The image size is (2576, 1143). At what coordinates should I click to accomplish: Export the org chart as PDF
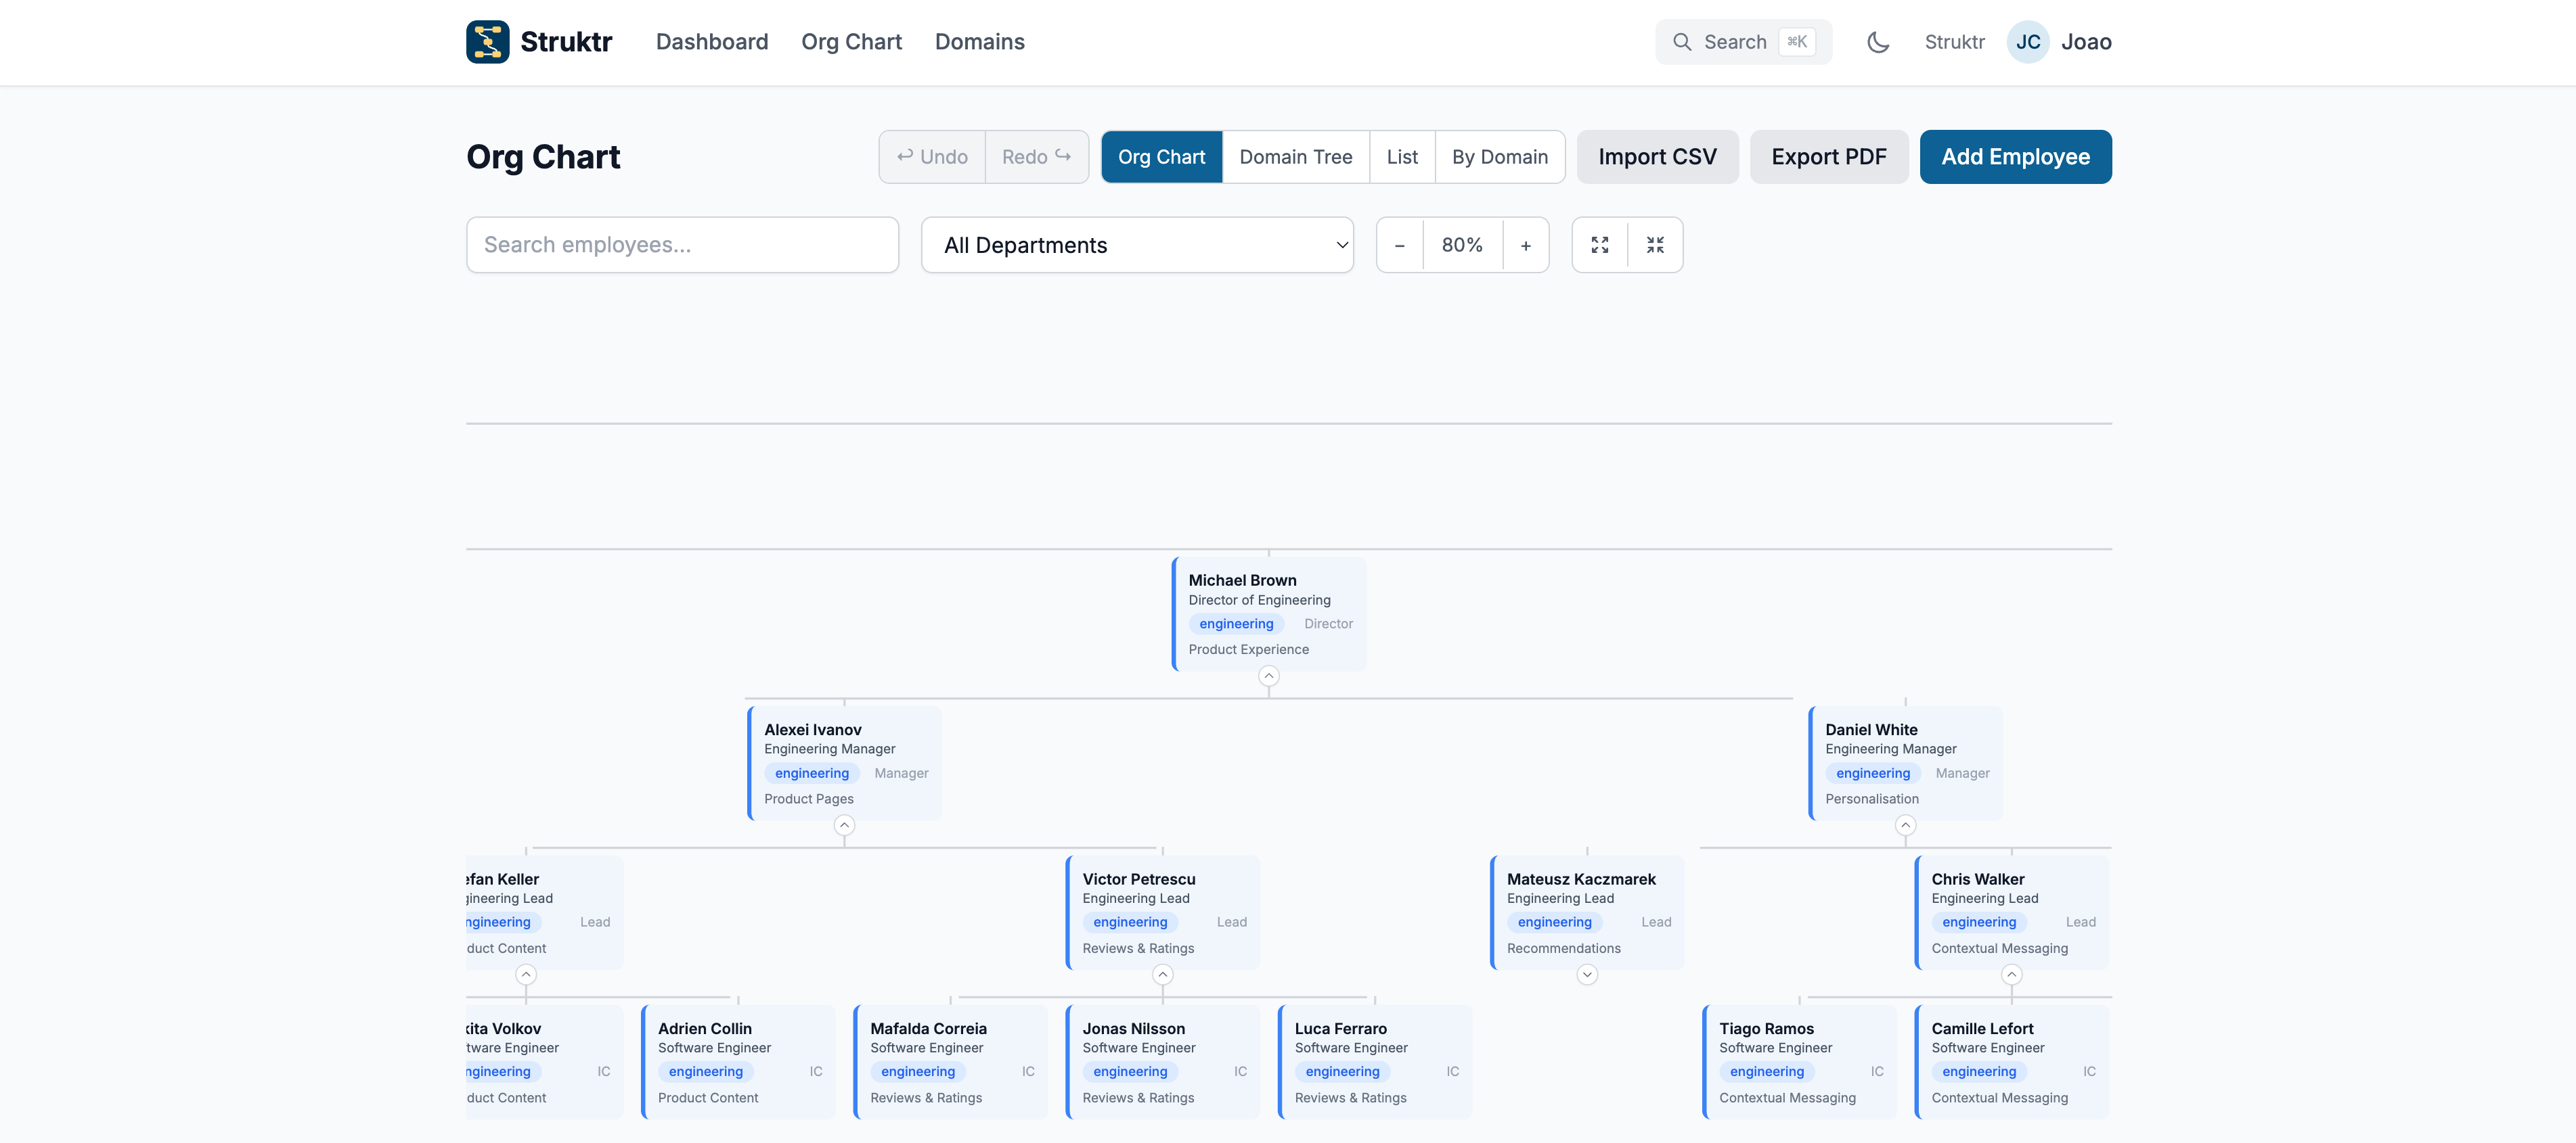pyautogui.click(x=1828, y=157)
